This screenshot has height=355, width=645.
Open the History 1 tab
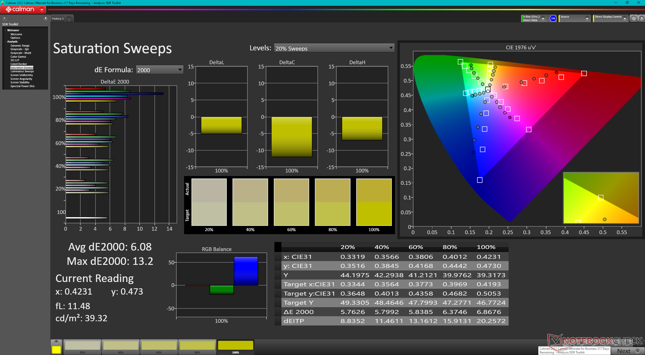(x=57, y=19)
